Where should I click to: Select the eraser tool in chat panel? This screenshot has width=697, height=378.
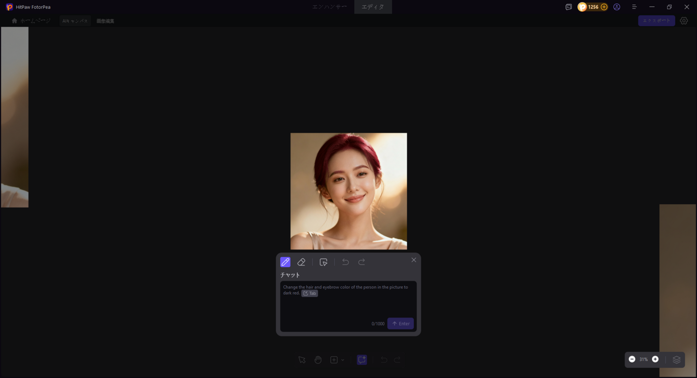click(301, 262)
